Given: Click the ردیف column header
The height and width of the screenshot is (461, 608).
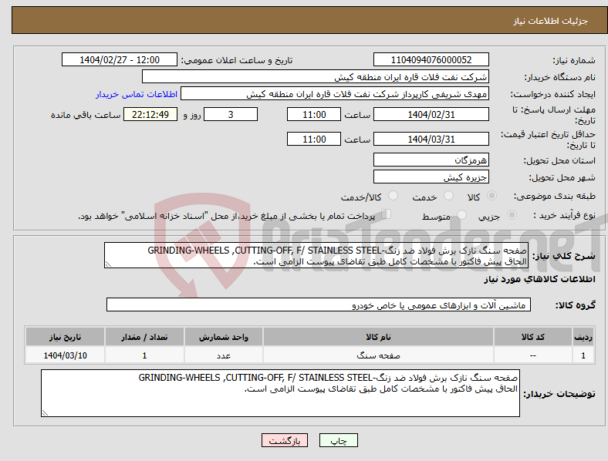Looking at the screenshot, I should pos(583,337).
